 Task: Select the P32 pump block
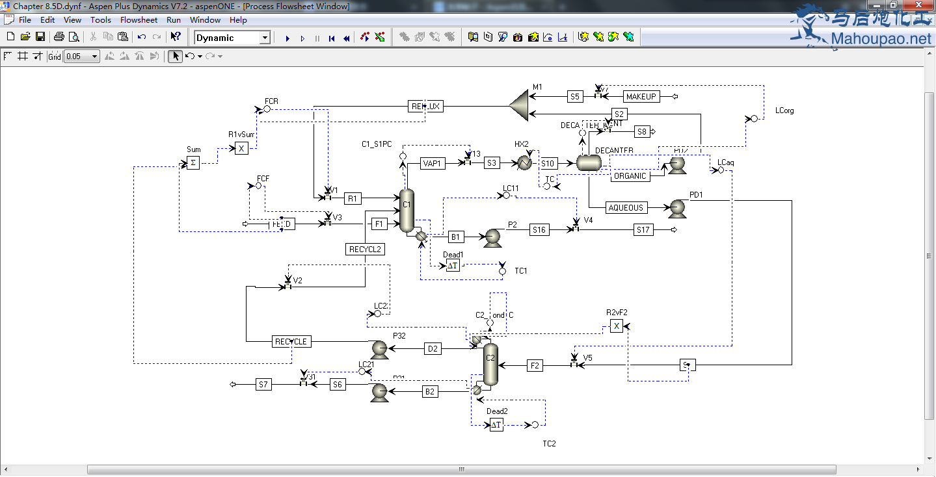click(x=380, y=349)
